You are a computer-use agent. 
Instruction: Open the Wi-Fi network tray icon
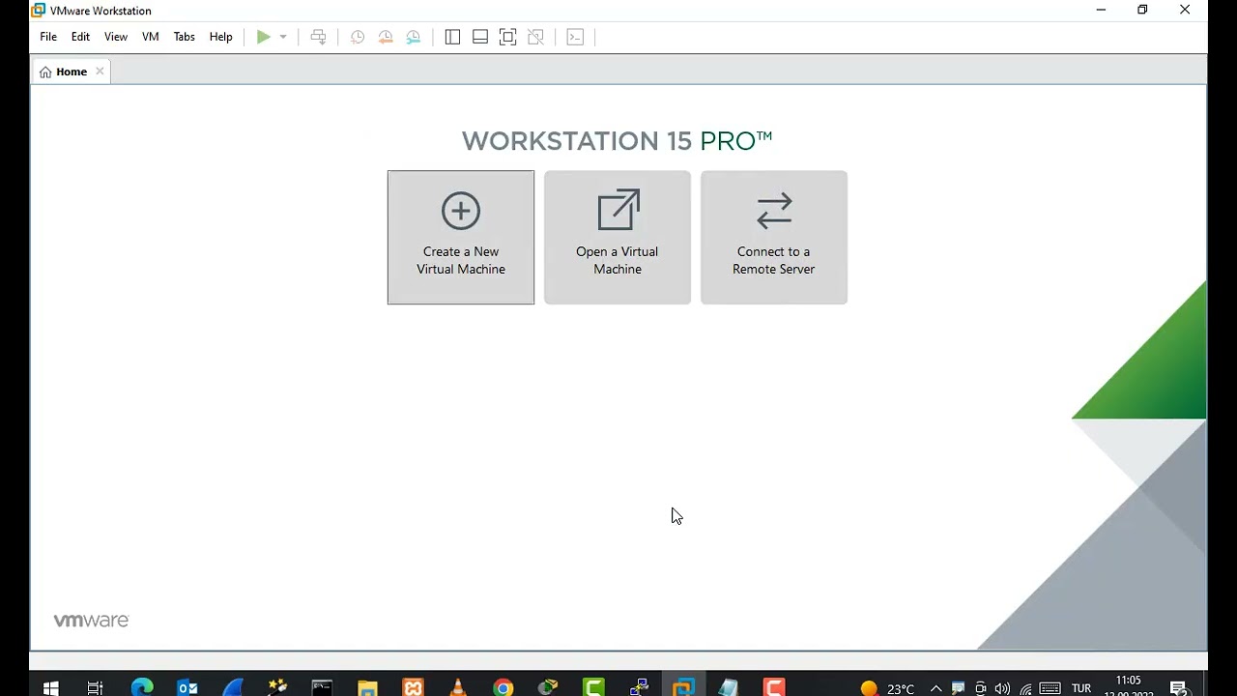(1025, 688)
